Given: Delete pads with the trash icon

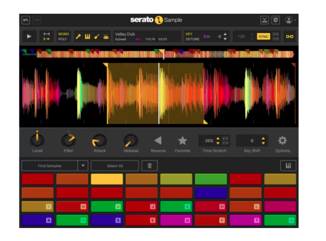Looking at the screenshot, I should click(x=150, y=166).
